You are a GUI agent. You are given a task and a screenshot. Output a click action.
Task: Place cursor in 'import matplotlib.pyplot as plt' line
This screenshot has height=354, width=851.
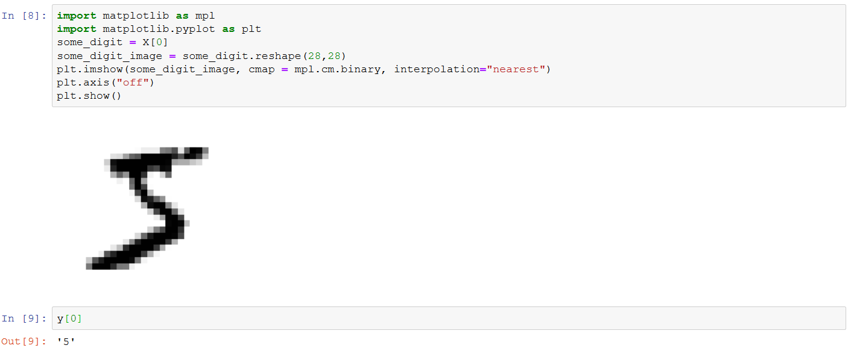pyautogui.click(x=159, y=29)
